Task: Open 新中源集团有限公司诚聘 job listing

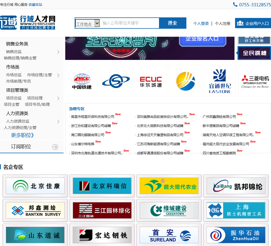Action: coord(221,126)
